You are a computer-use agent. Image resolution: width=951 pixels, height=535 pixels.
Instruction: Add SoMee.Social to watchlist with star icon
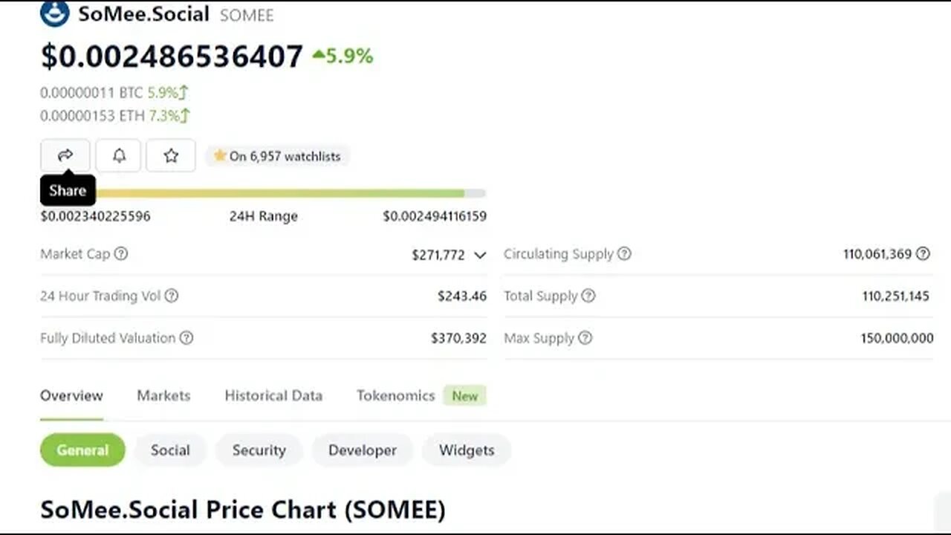tap(171, 155)
